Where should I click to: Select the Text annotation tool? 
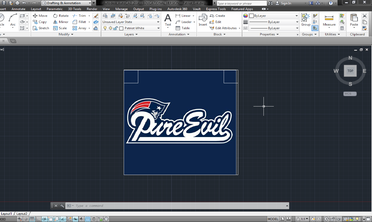(168, 20)
